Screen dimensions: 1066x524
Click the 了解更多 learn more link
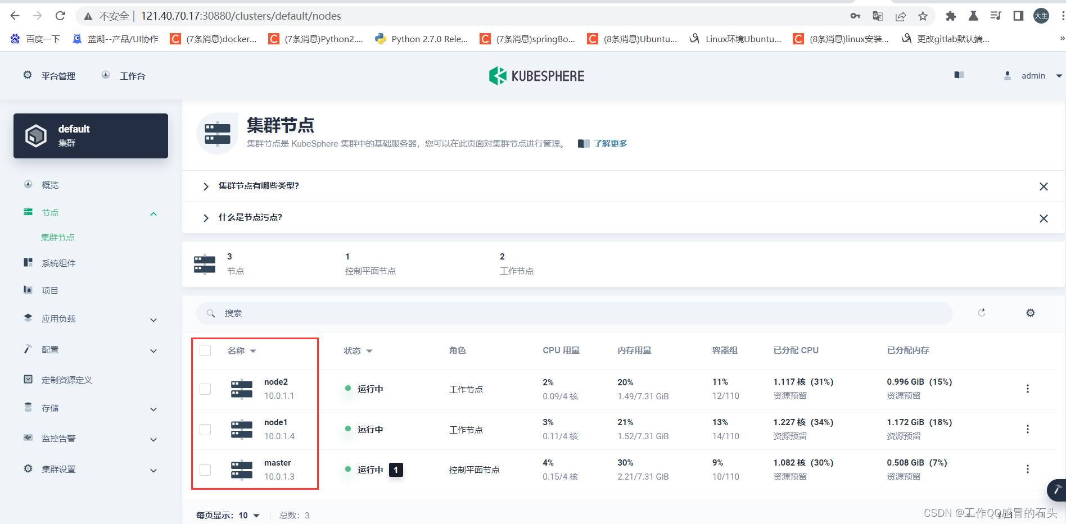pos(610,144)
